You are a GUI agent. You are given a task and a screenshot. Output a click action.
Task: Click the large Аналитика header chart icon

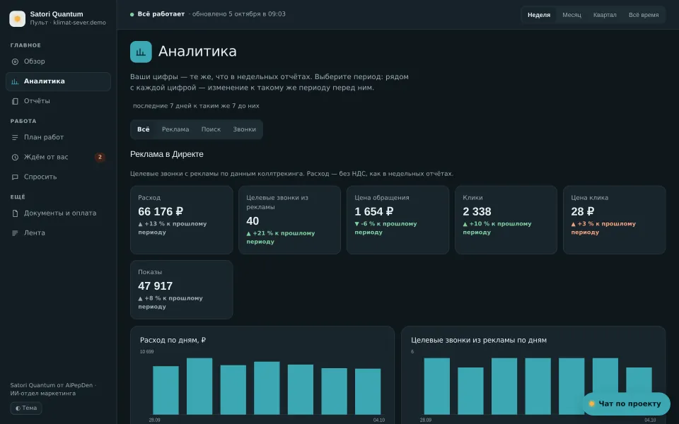(141, 52)
